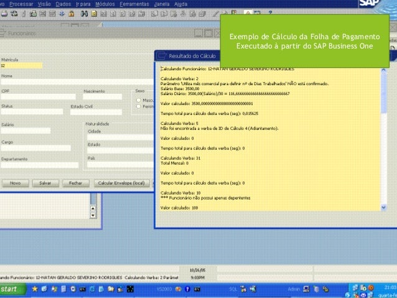
Task: Open the Dados menu
Action: [x=63, y=4]
